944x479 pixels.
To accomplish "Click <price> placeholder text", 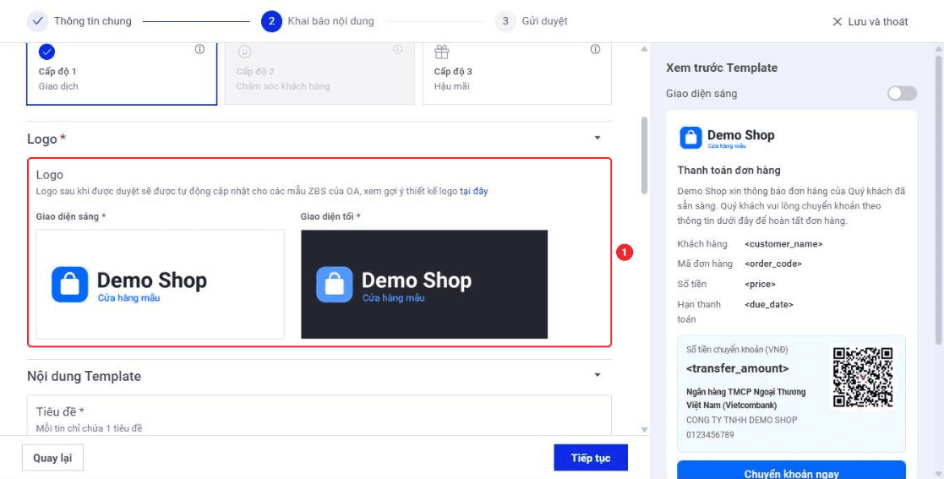I will [x=760, y=284].
